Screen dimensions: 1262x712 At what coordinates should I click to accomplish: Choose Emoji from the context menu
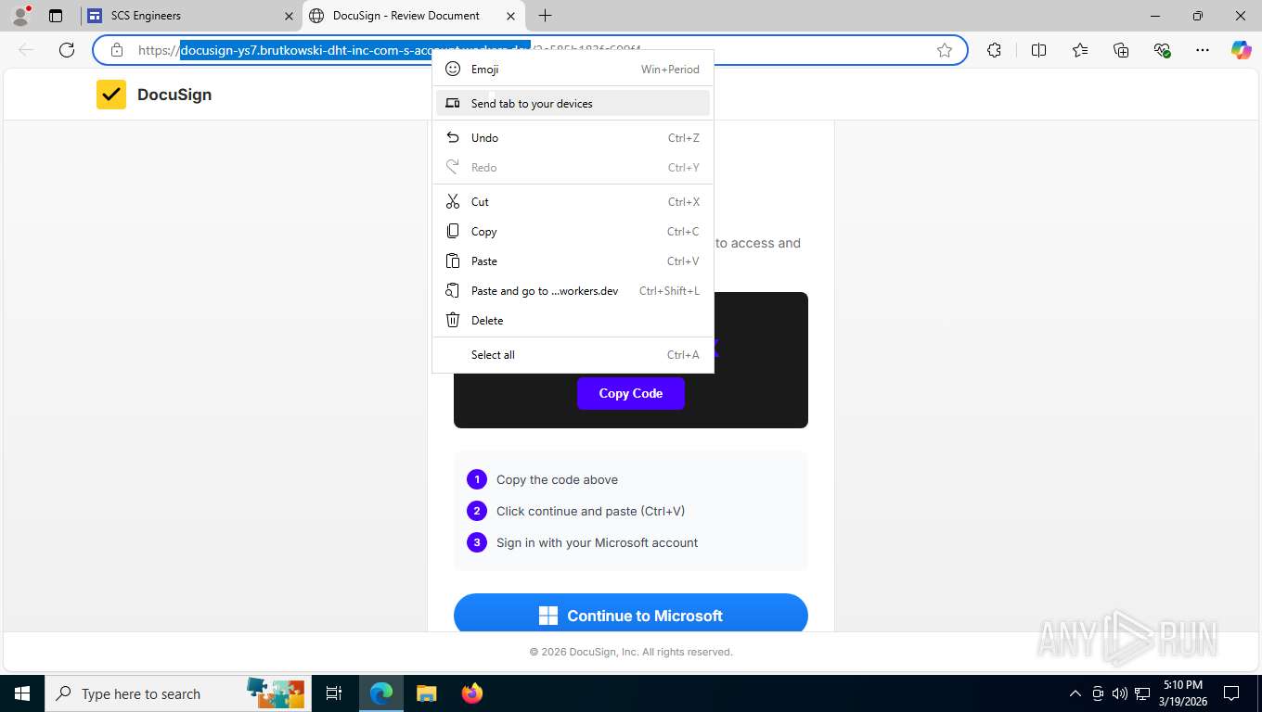point(573,70)
